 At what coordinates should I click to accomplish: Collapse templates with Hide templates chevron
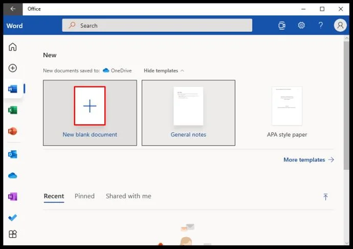pos(182,71)
